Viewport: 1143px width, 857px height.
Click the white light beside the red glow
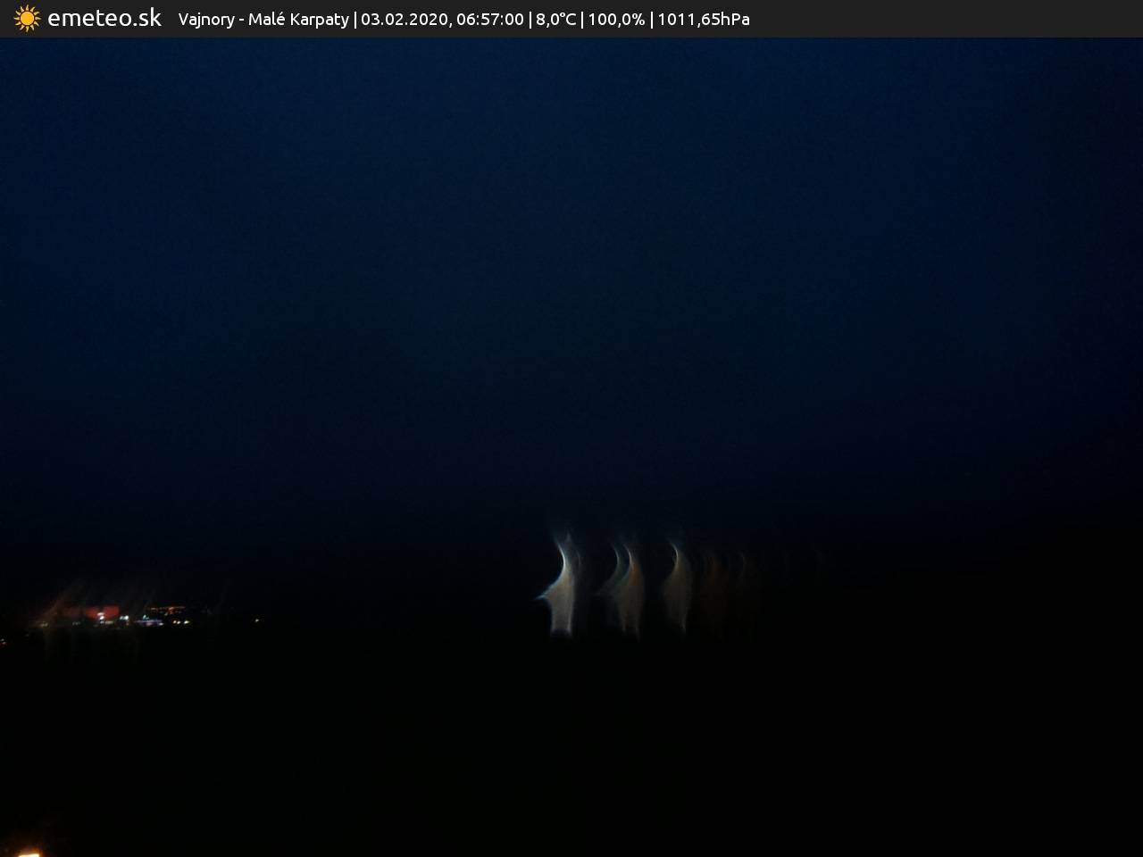pyautogui.click(x=123, y=617)
